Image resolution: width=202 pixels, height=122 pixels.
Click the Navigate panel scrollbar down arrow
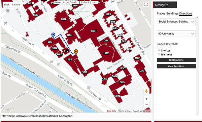(x=197, y=114)
